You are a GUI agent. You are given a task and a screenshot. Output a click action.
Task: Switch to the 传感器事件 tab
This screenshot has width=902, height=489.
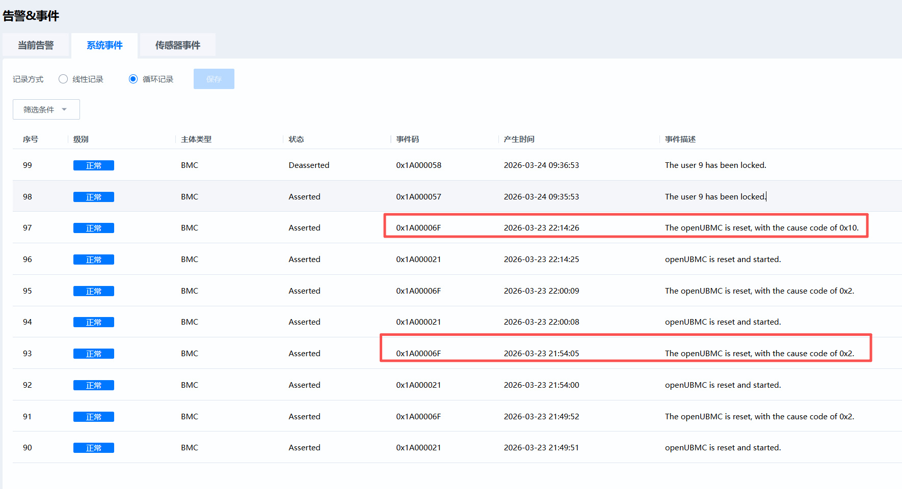pyautogui.click(x=177, y=45)
